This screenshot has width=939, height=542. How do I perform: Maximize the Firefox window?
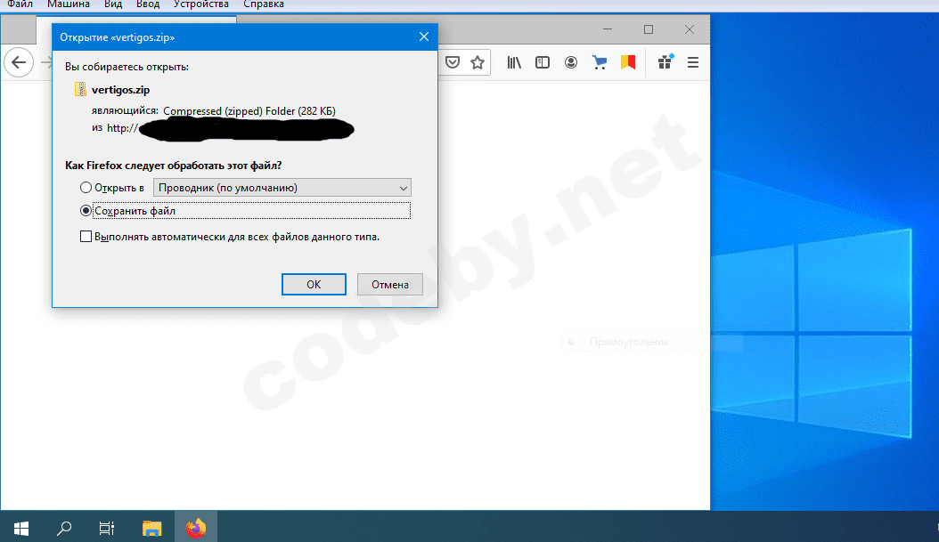[649, 29]
